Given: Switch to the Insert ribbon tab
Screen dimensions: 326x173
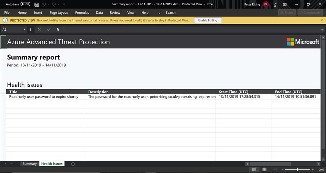Looking at the screenshot, I should (38, 12).
